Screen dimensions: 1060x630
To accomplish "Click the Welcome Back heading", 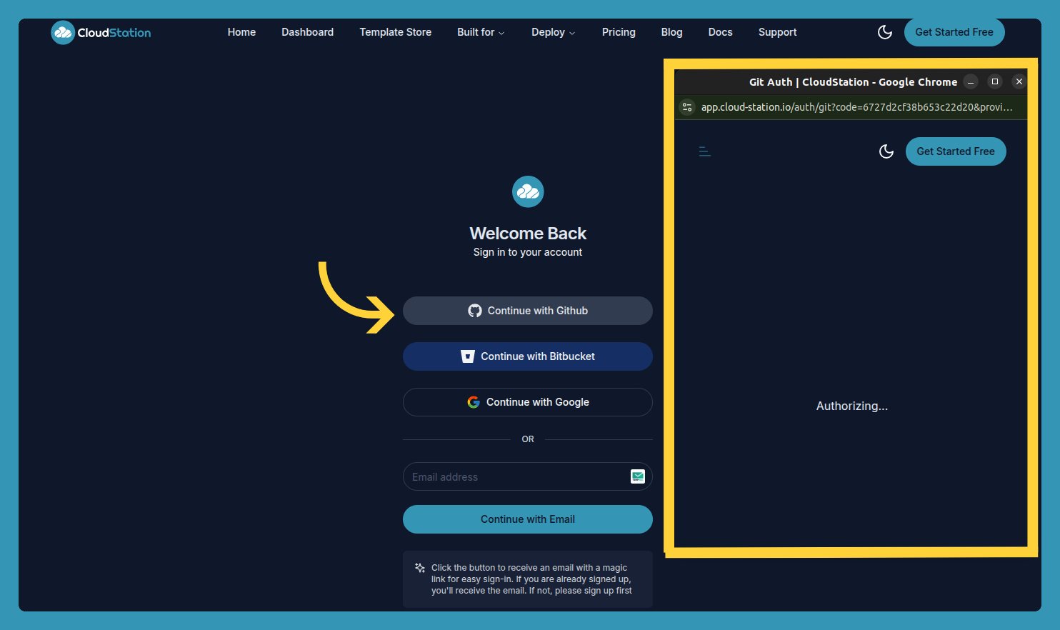I will coord(528,234).
